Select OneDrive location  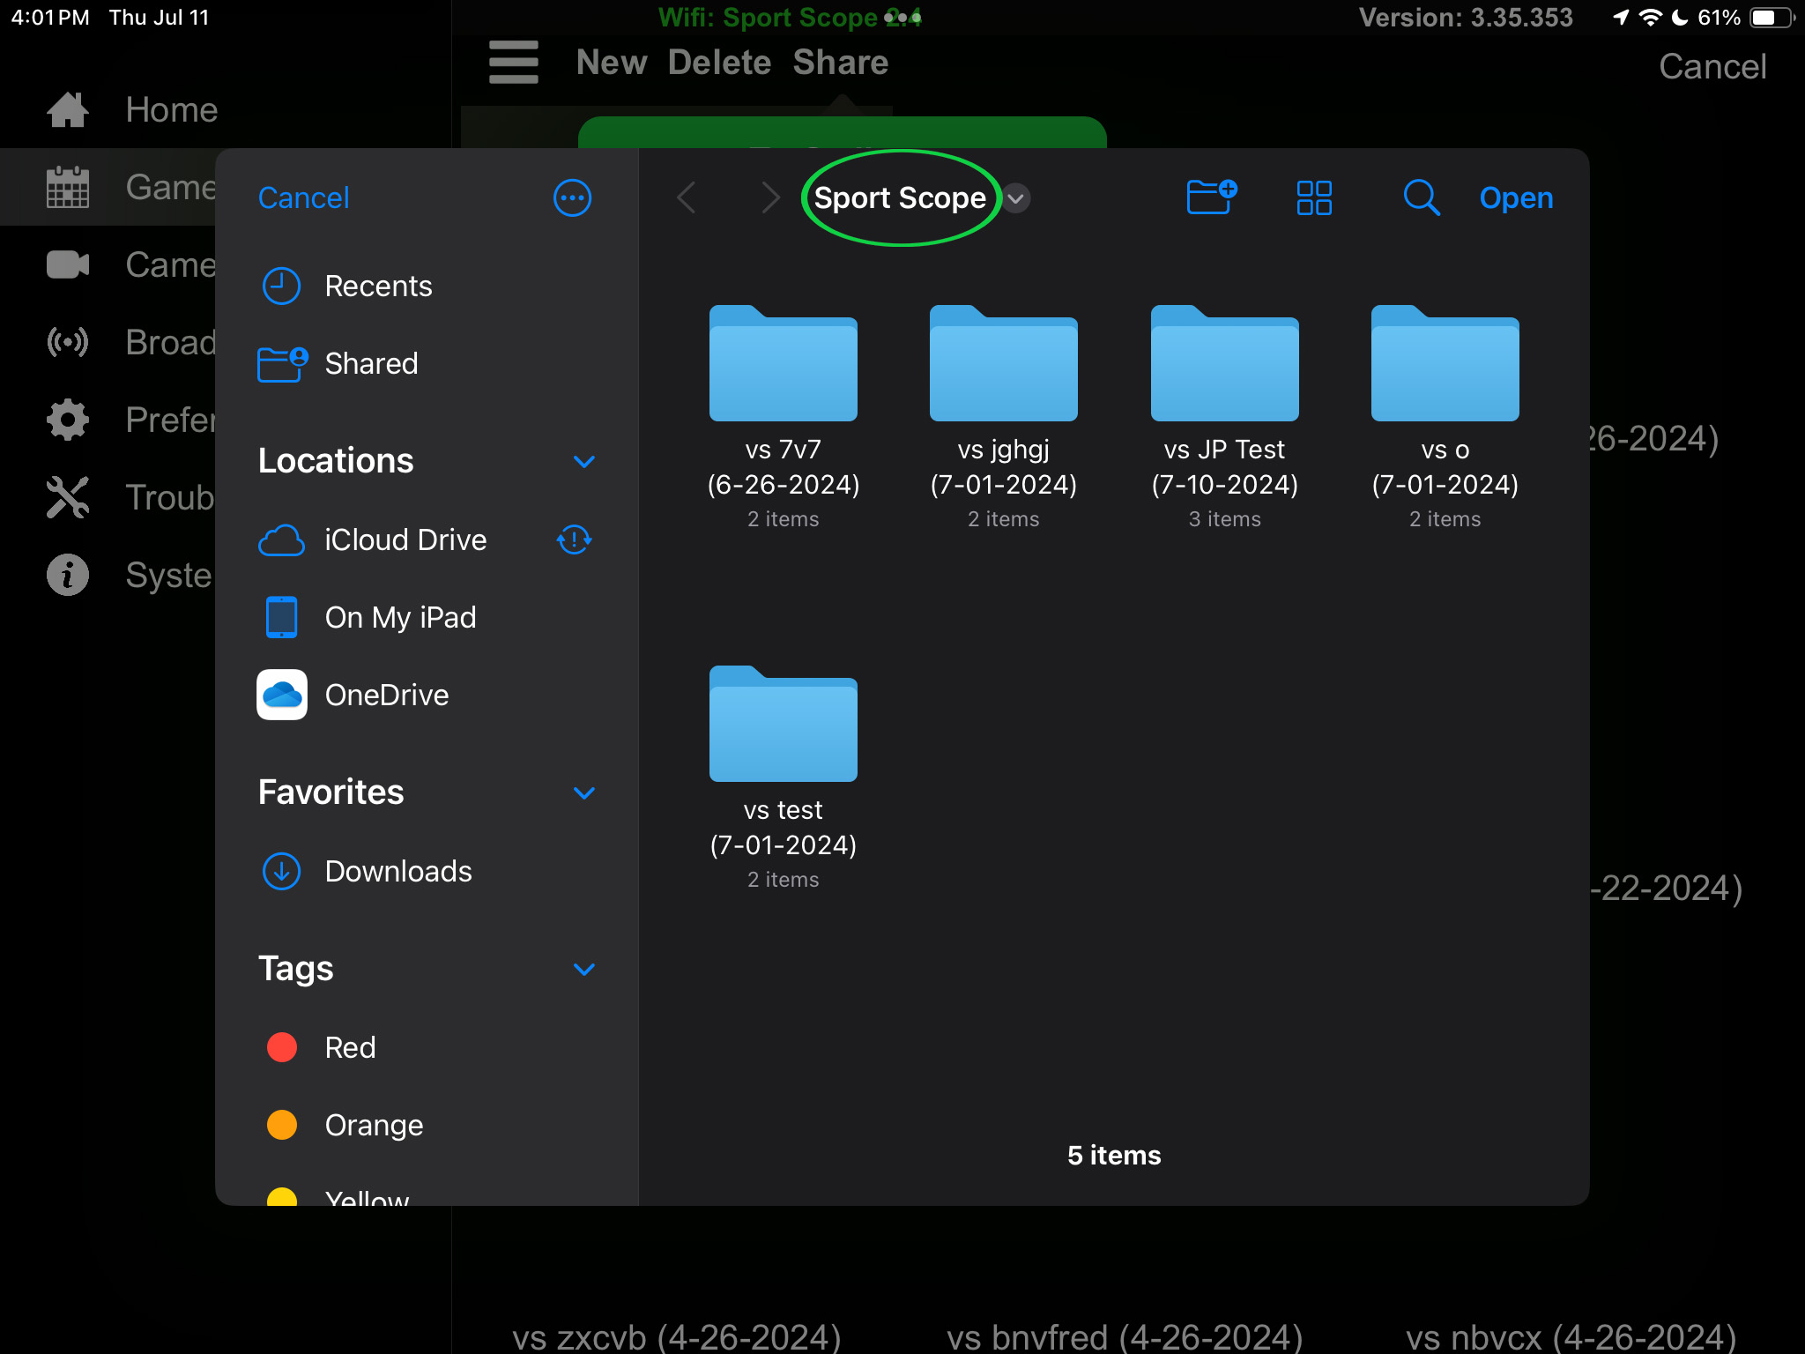point(427,695)
